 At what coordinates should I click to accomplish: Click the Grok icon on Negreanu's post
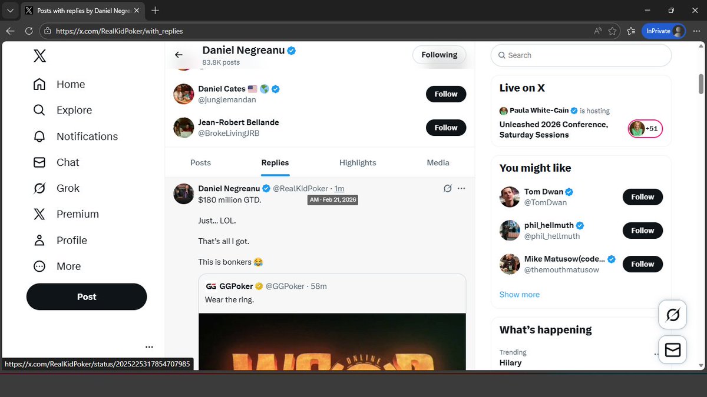click(x=448, y=188)
